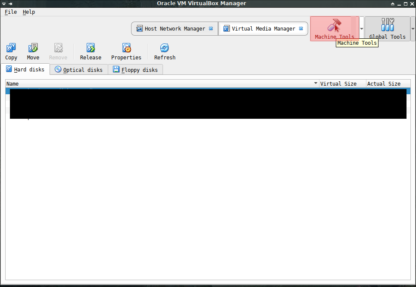
Task: Open disk Properties from the toolbar
Action: pyautogui.click(x=126, y=52)
